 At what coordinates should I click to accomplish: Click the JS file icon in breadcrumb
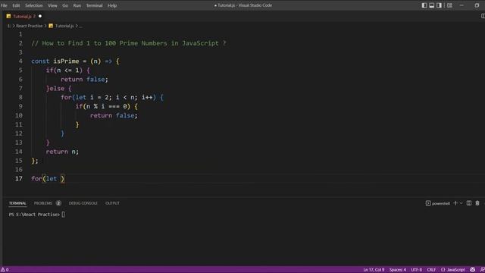pyautogui.click(x=51, y=26)
